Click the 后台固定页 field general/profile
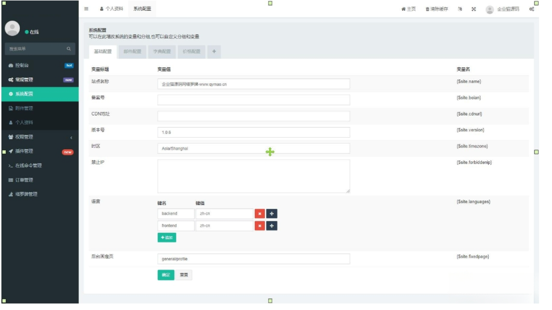This screenshot has width=552, height=310. point(253,259)
